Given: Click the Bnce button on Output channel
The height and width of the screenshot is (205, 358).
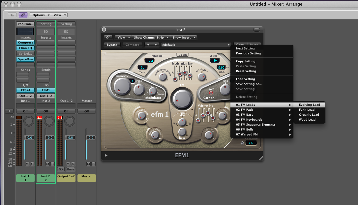Looking at the screenshot, I should [70, 169].
